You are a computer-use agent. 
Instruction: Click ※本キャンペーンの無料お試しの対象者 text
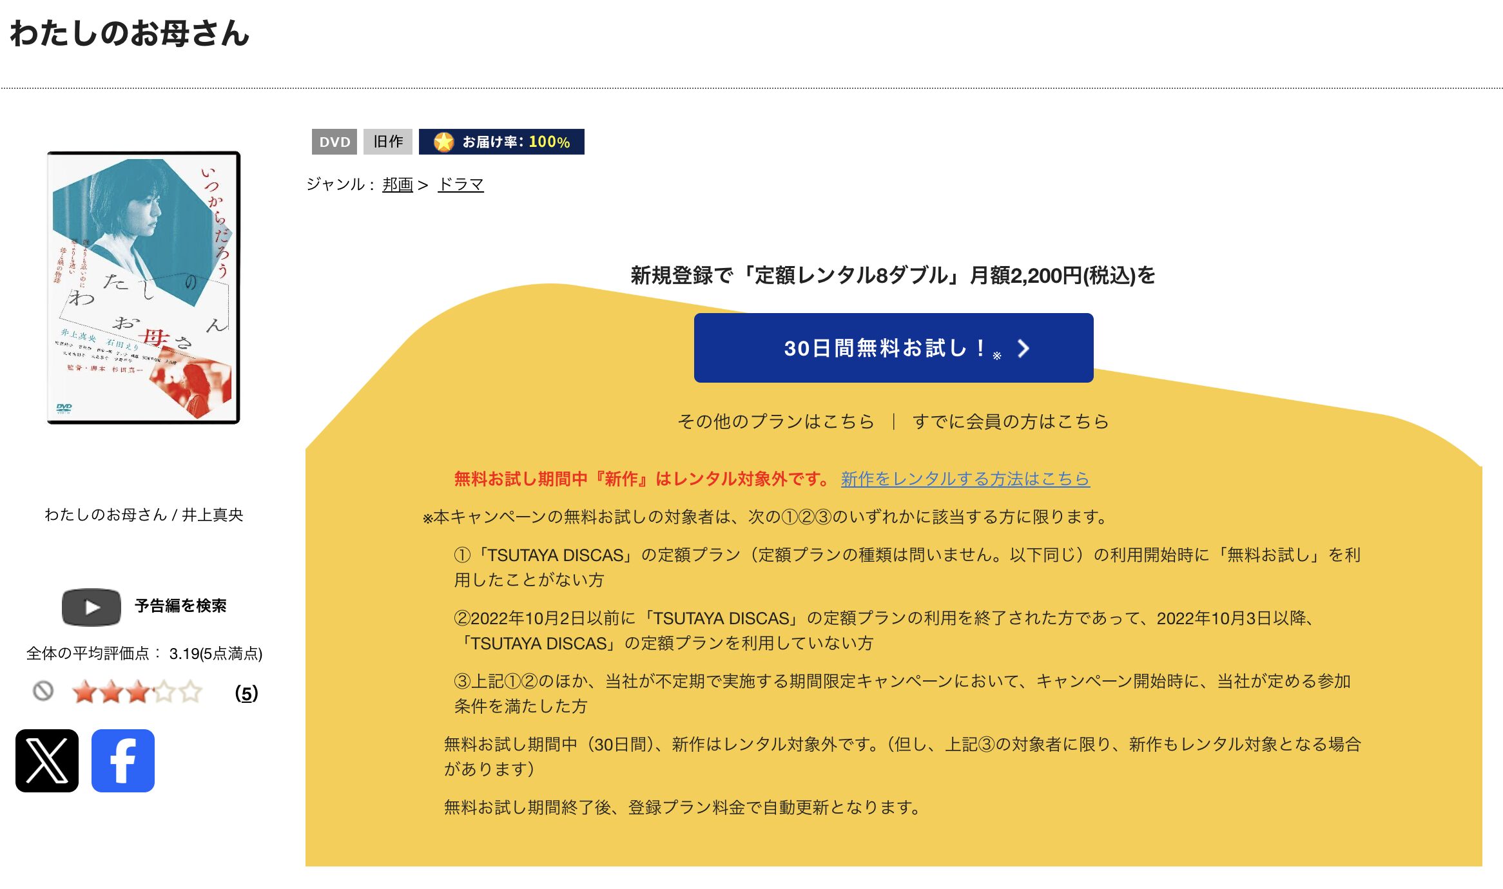766,517
